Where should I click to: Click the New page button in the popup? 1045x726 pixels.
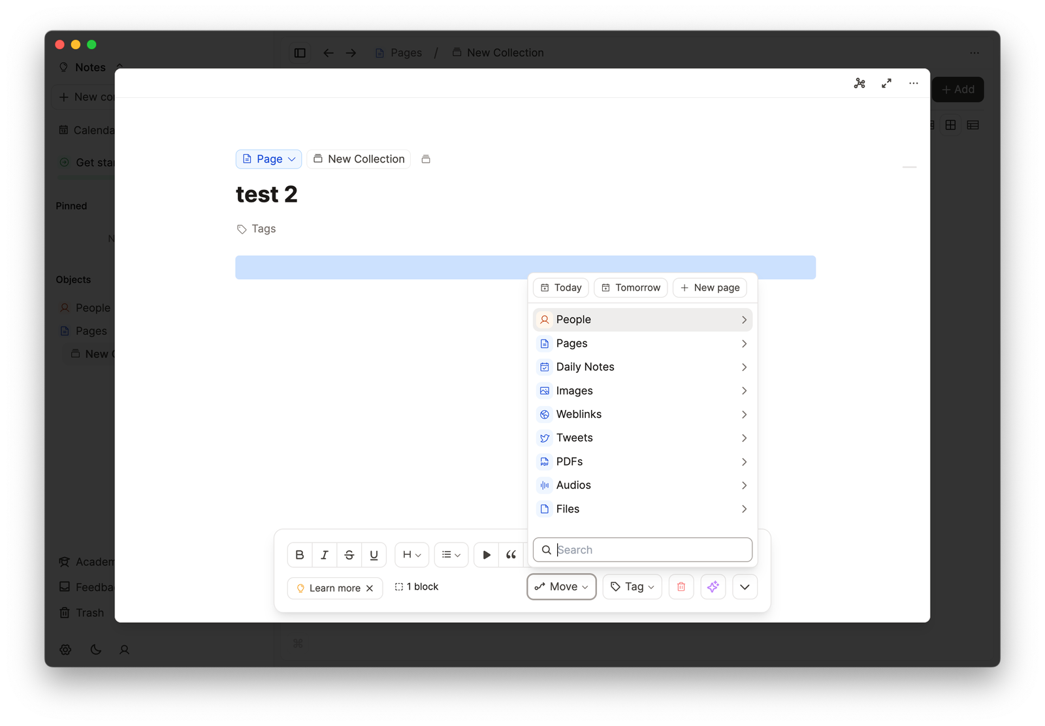710,288
